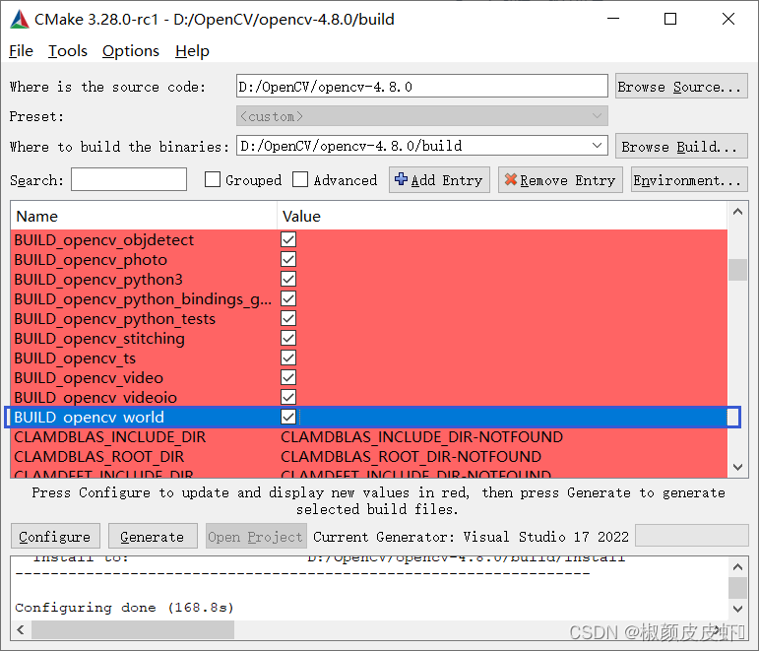Click the red X Remove Entry button
This screenshot has width=759, height=651.
(560, 180)
